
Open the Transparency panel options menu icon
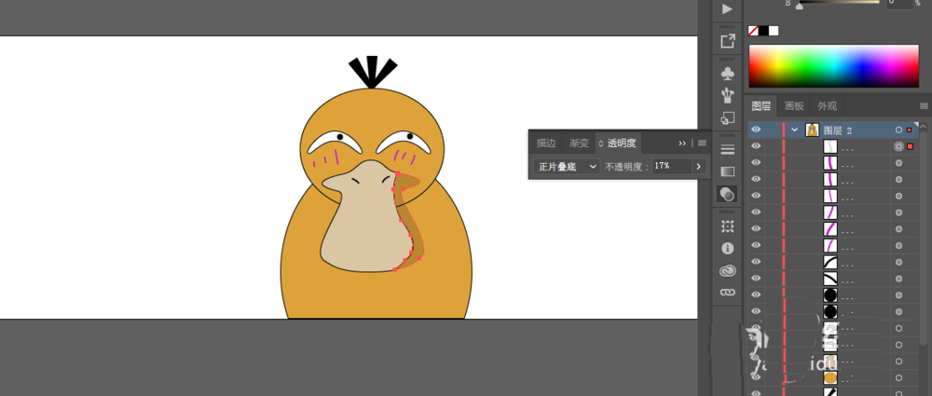(x=702, y=143)
